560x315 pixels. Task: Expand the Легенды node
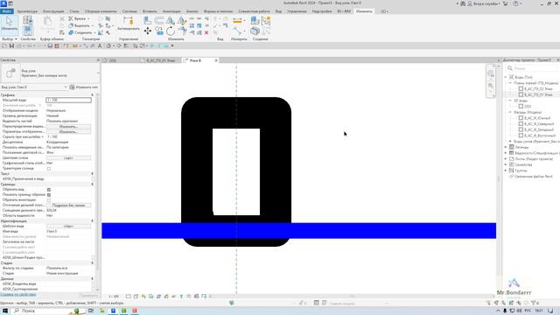click(506, 147)
